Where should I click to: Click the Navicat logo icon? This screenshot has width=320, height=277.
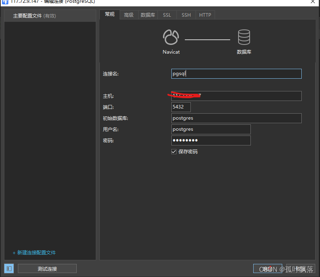pos(171,37)
